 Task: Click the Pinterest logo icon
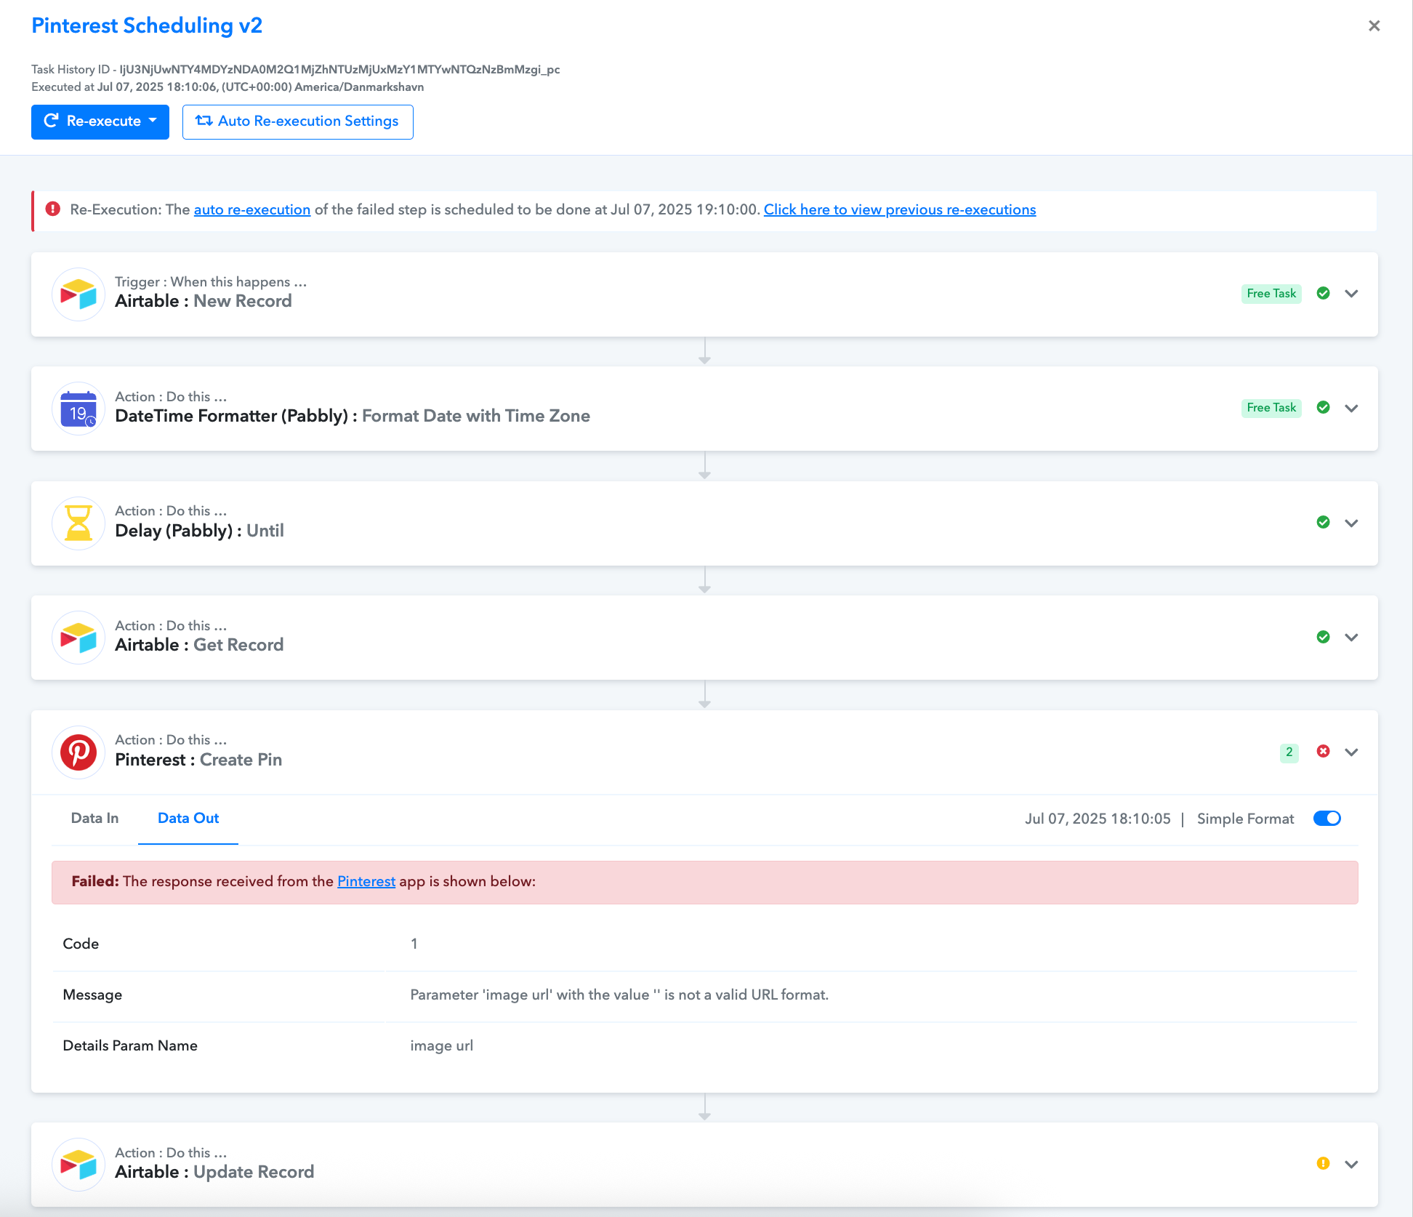[78, 752]
